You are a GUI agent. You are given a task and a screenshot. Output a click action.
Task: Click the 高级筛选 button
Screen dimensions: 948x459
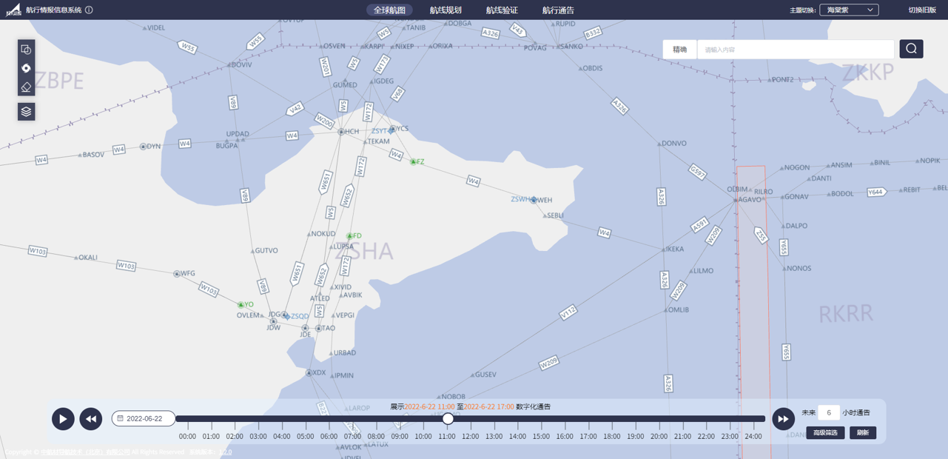pyautogui.click(x=825, y=432)
